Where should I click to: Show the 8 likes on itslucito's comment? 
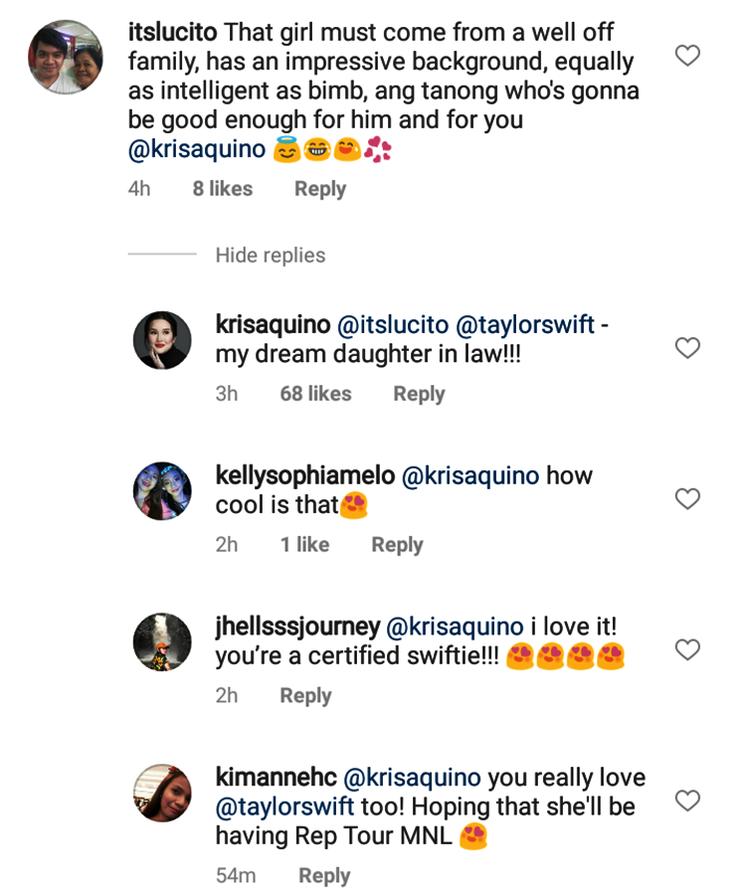point(223,189)
